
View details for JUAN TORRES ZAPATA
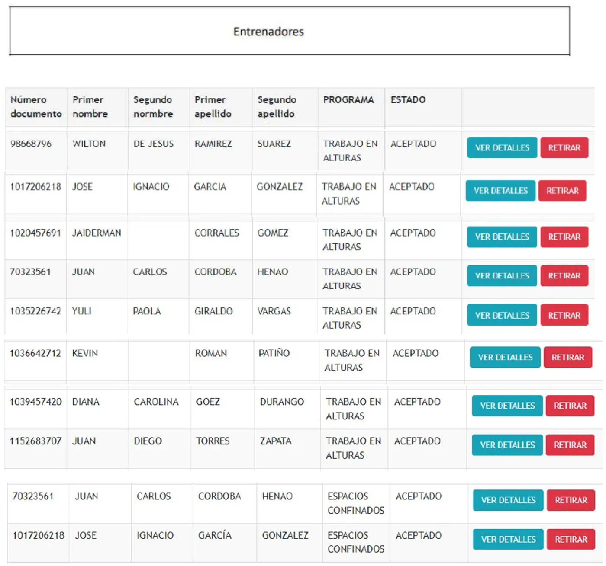click(x=507, y=445)
